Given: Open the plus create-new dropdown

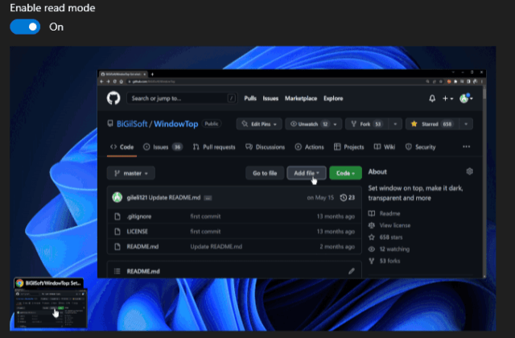Looking at the screenshot, I should pyautogui.click(x=447, y=98).
